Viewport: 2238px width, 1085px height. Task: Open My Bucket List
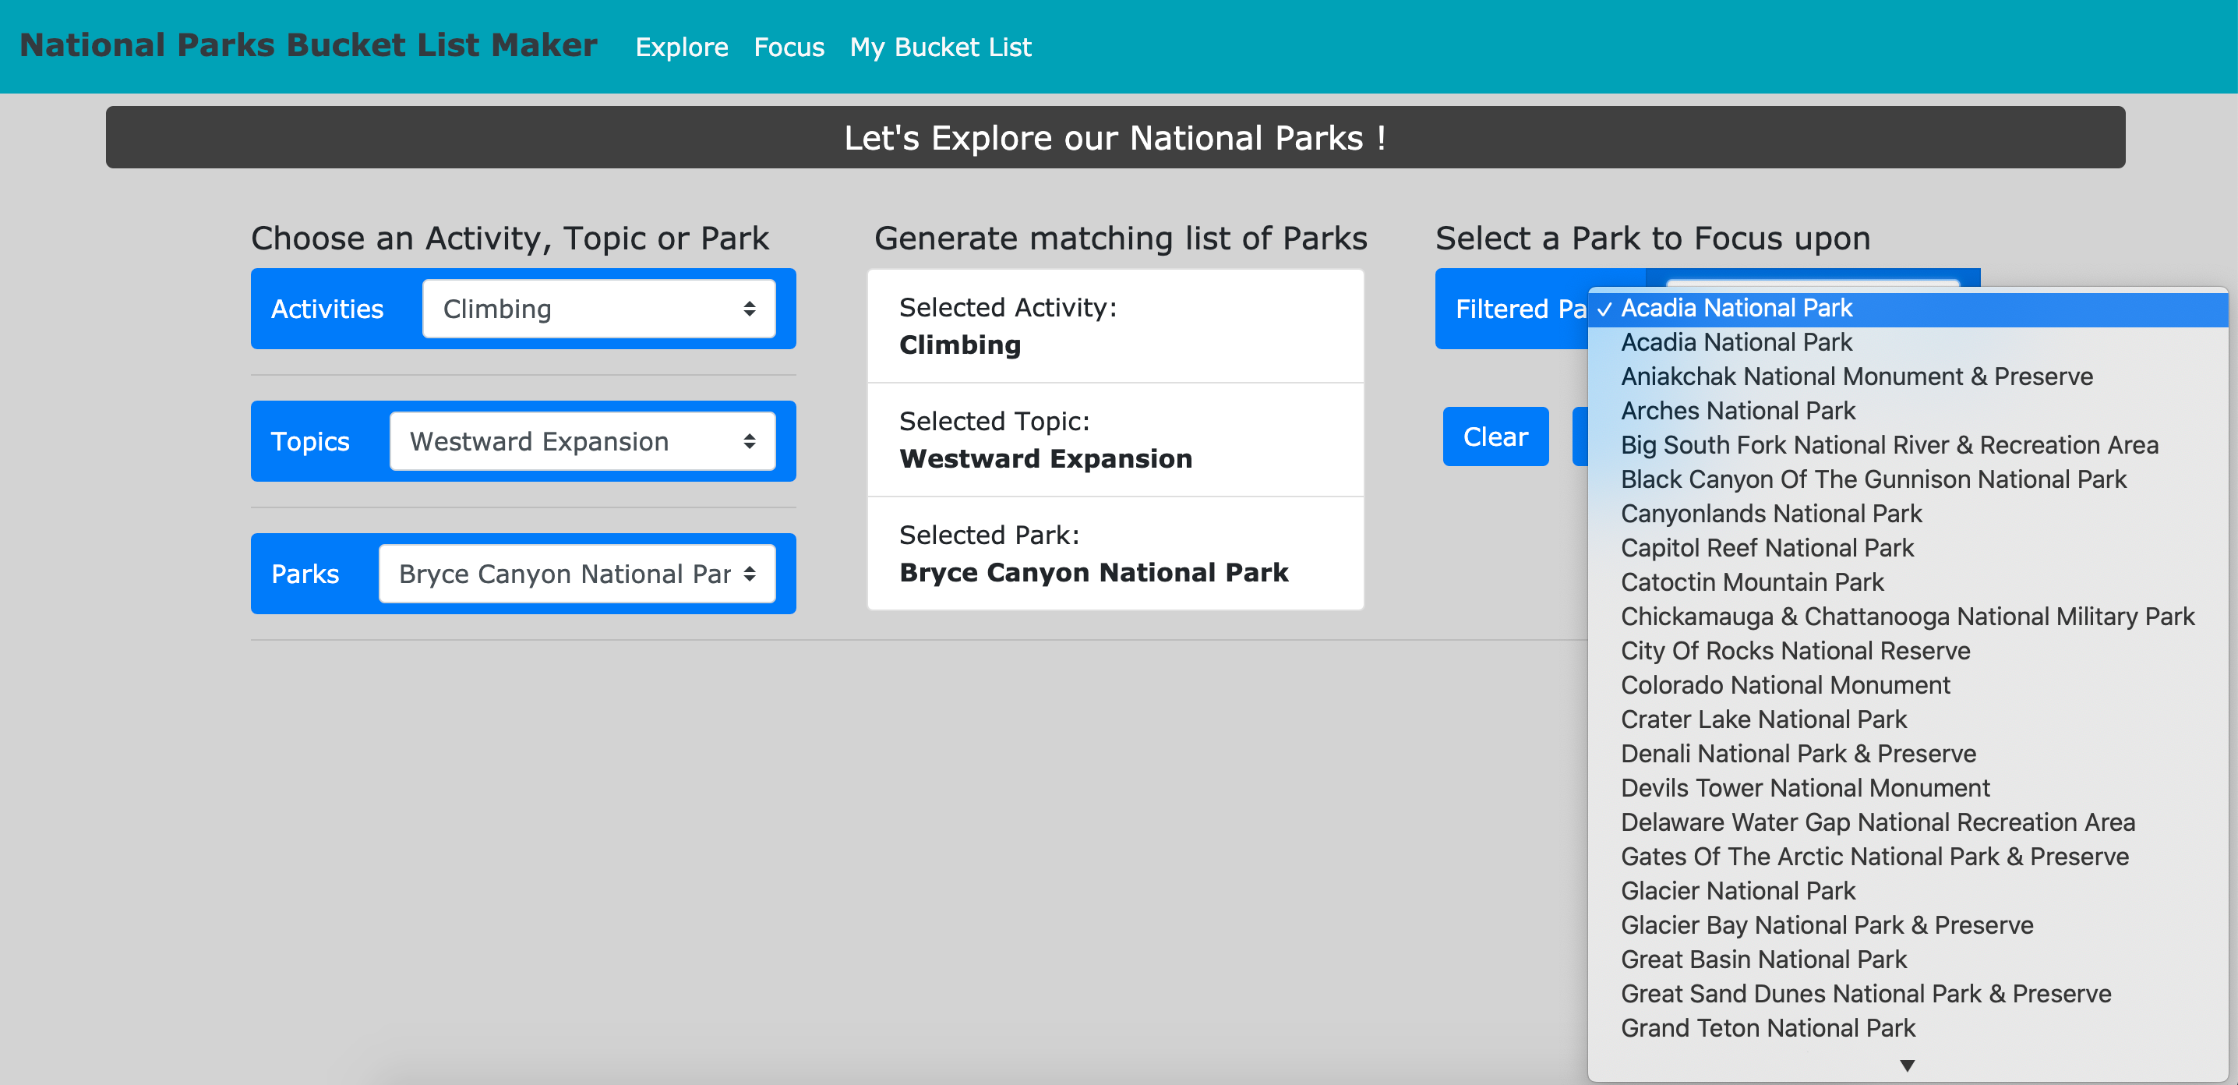pos(939,47)
